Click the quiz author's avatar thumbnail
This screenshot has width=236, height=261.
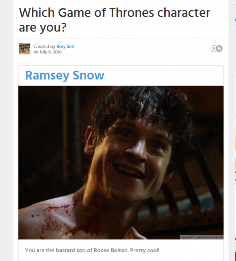[24, 49]
